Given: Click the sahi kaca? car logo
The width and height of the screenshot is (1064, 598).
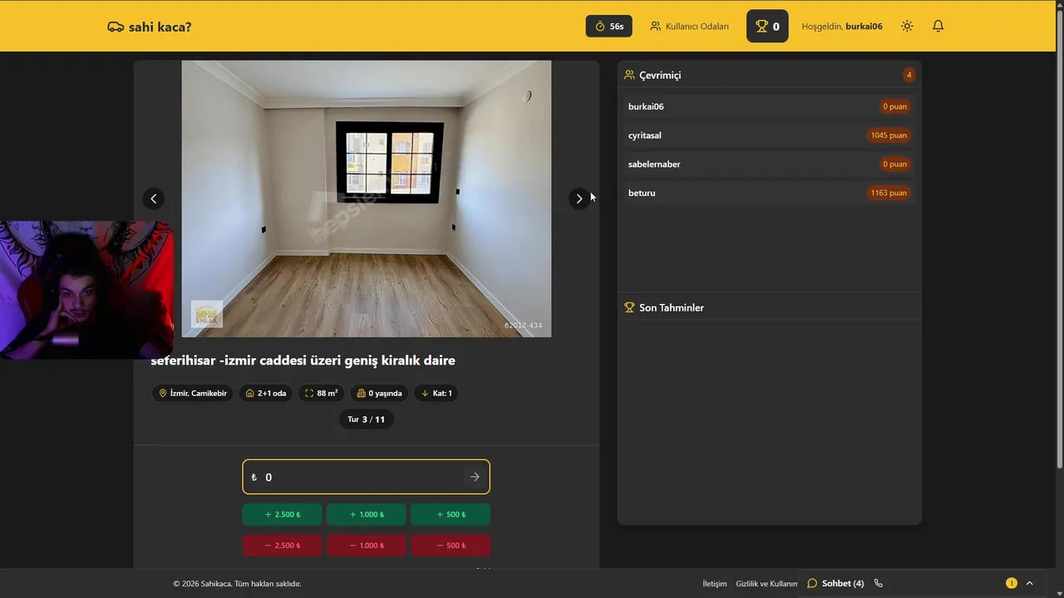Looking at the screenshot, I should (x=150, y=27).
